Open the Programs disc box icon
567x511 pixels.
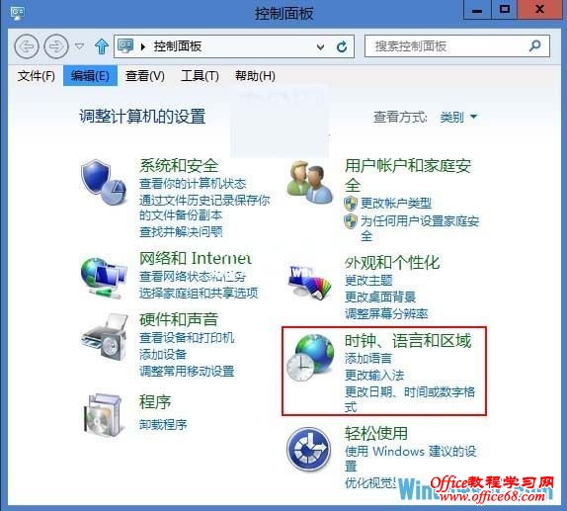[104, 414]
